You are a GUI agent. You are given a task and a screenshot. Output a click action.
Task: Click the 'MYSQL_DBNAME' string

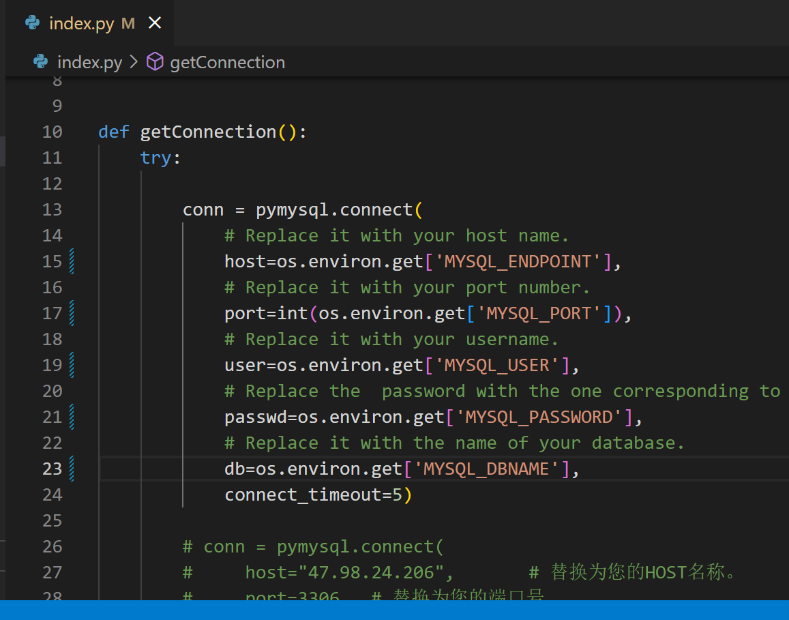487,469
